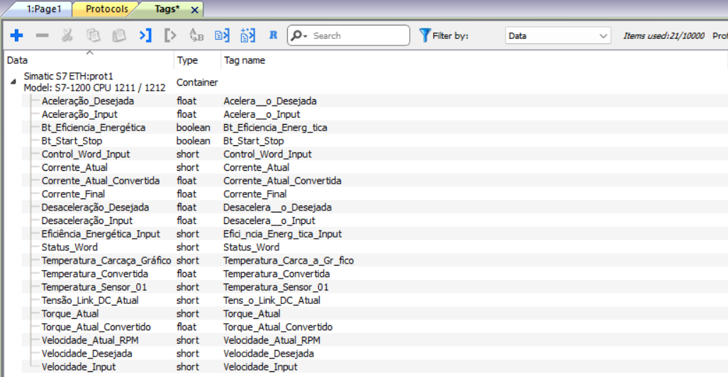
Task: Click the blue Import tags arrow icon
Action: click(x=145, y=35)
